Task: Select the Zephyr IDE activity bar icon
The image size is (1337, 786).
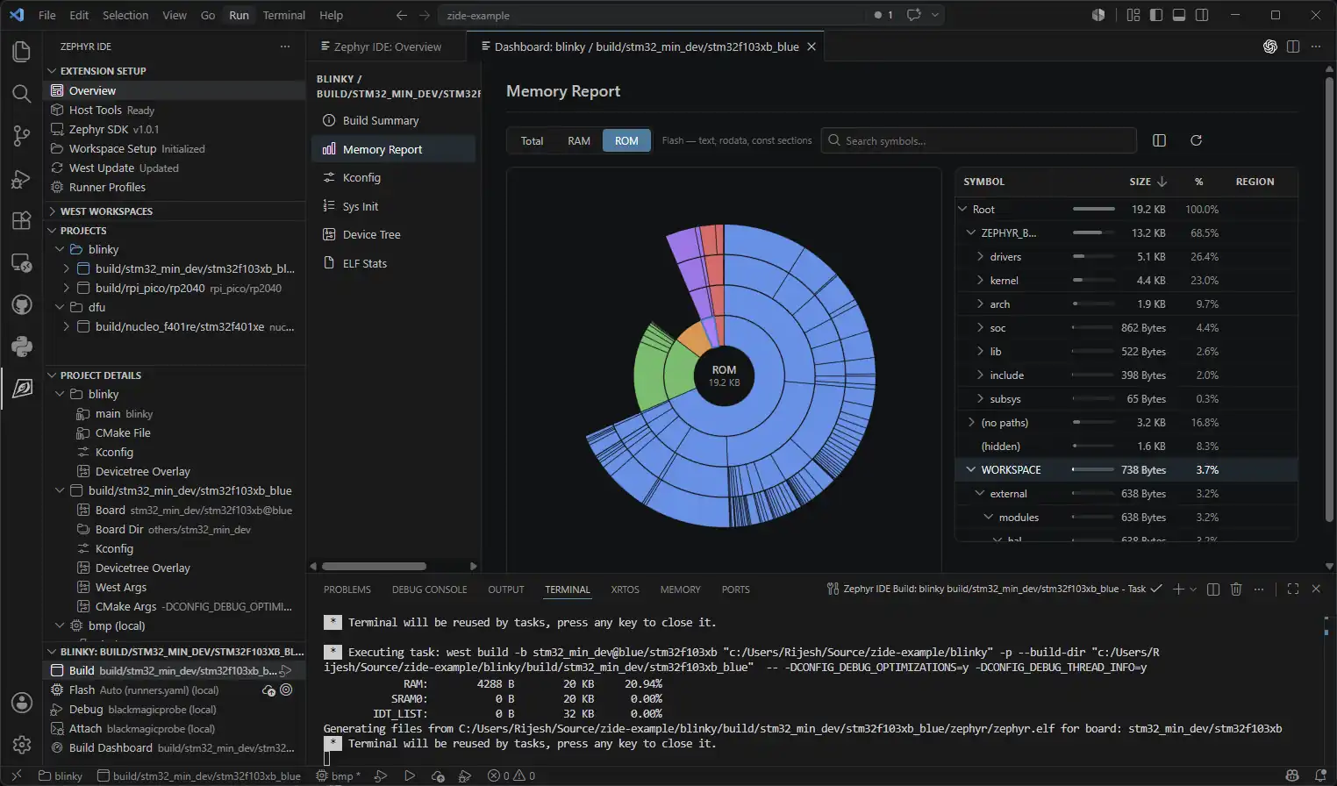Action: click(22, 389)
